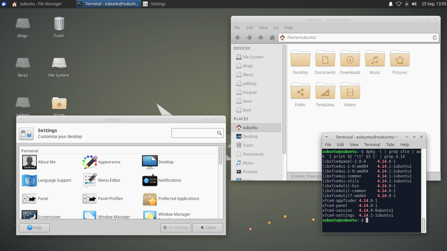Open the Notifications settings icon
Screen dimensions: 447x251
click(x=150, y=180)
